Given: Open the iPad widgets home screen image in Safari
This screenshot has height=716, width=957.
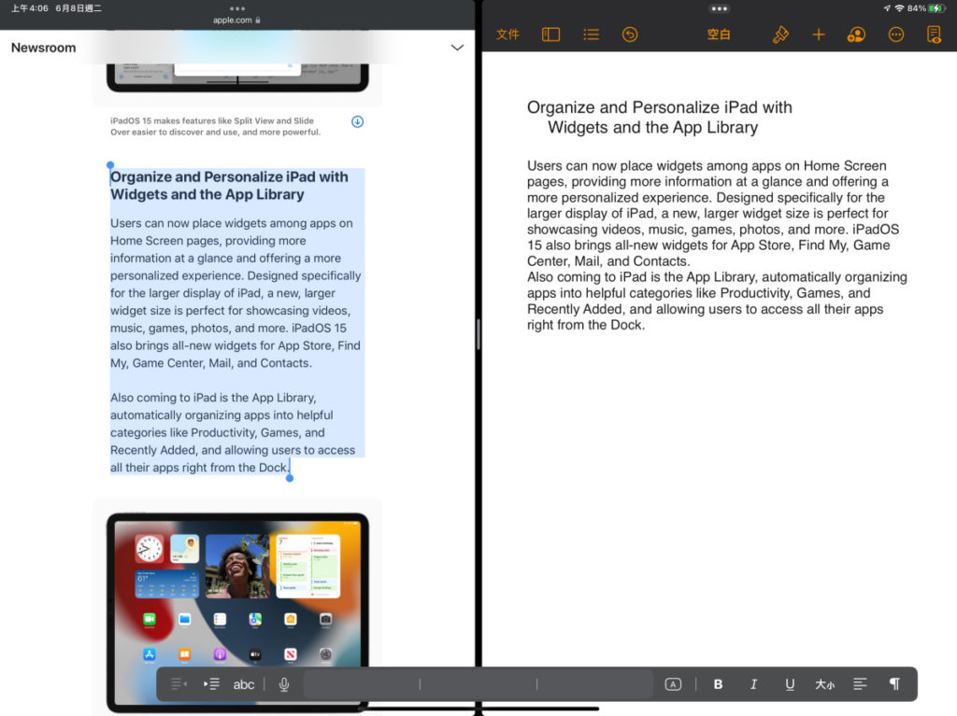Looking at the screenshot, I should (x=237, y=611).
